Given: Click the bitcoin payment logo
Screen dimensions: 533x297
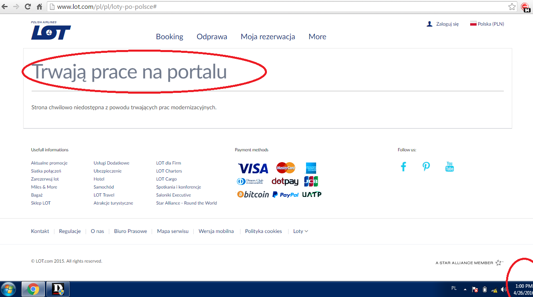Looking at the screenshot, I should [253, 195].
